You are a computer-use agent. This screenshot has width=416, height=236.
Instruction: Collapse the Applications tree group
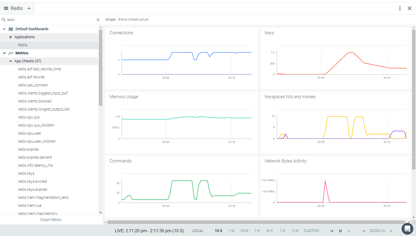point(11,37)
